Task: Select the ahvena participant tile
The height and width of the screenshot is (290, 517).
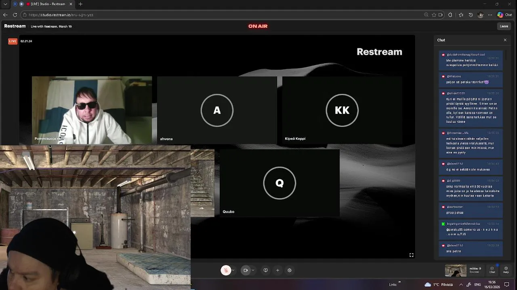Action: (x=217, y=110)
